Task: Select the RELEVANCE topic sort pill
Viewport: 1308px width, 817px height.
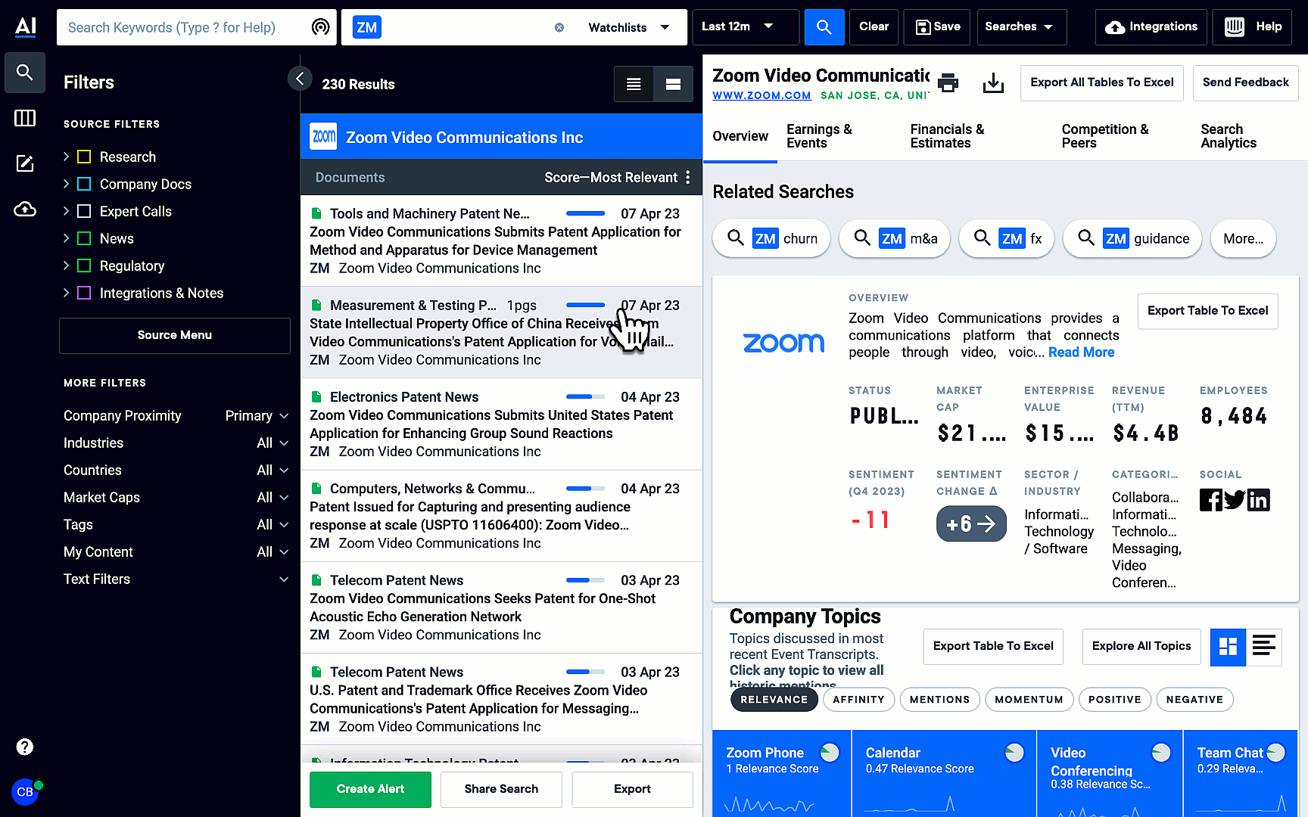Action: coord(774,700)
